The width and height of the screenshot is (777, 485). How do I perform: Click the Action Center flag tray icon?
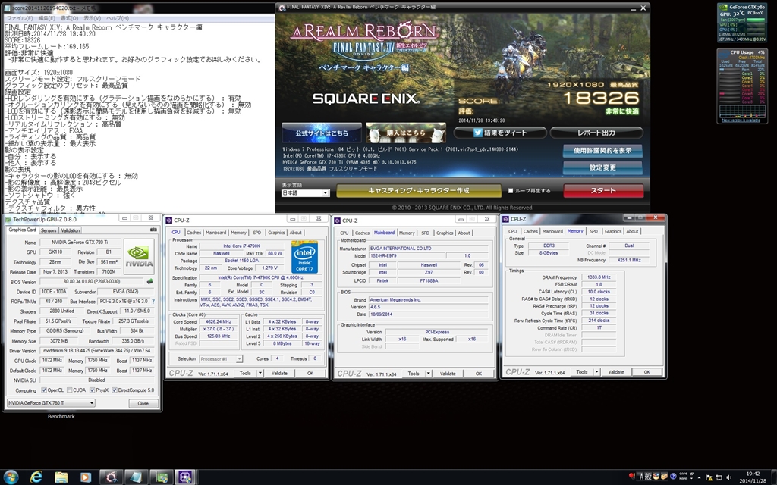[x=709, y=477]
